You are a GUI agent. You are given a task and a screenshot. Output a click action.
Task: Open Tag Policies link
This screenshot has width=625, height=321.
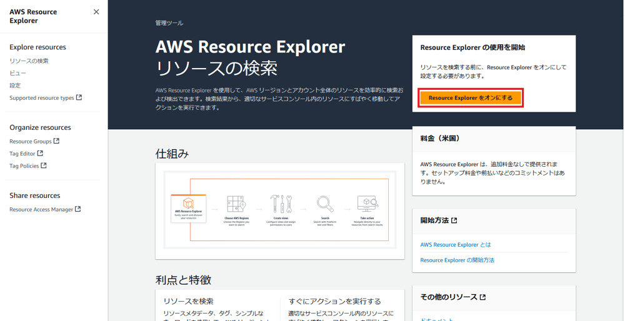[x=24, y=165]
